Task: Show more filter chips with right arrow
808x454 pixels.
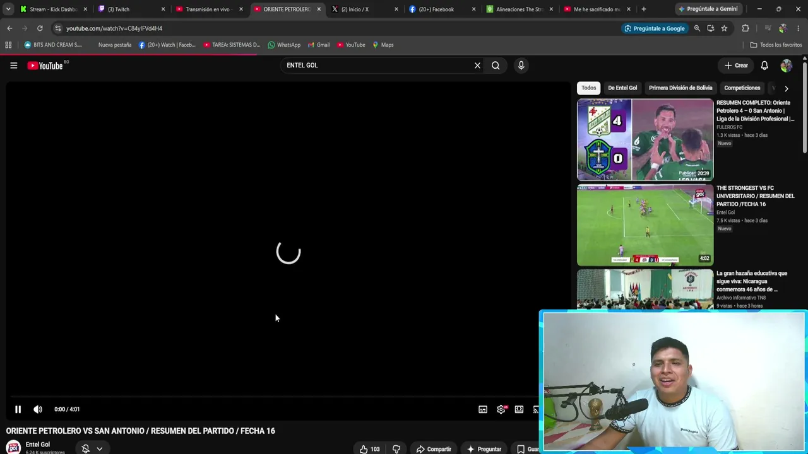Action: (786, 88)
